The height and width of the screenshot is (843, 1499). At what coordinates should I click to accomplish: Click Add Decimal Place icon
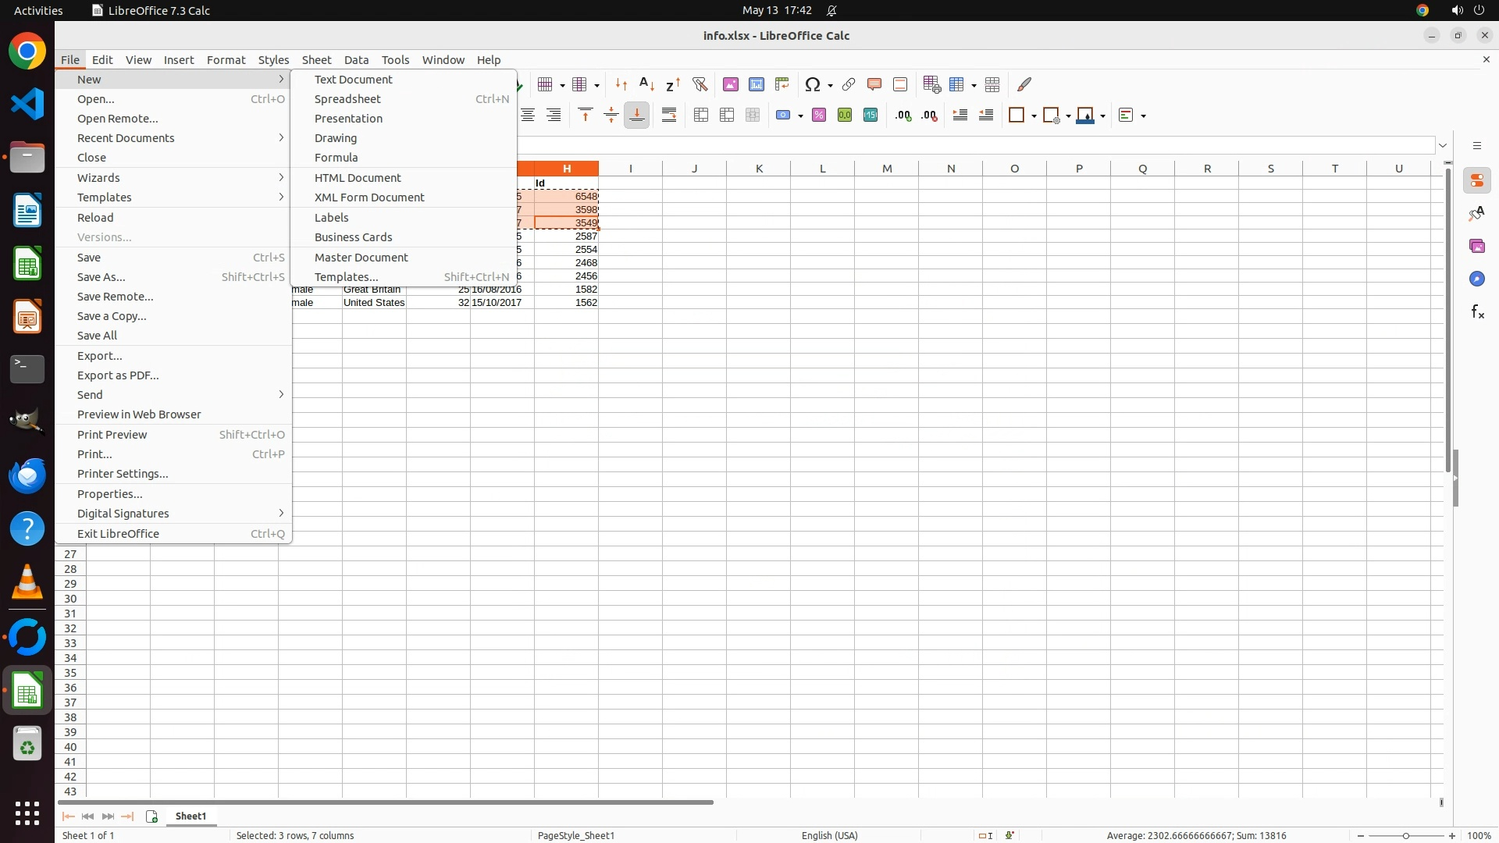click(903, 116)
